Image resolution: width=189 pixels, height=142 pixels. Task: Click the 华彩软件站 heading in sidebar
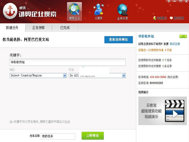point(146,36)
